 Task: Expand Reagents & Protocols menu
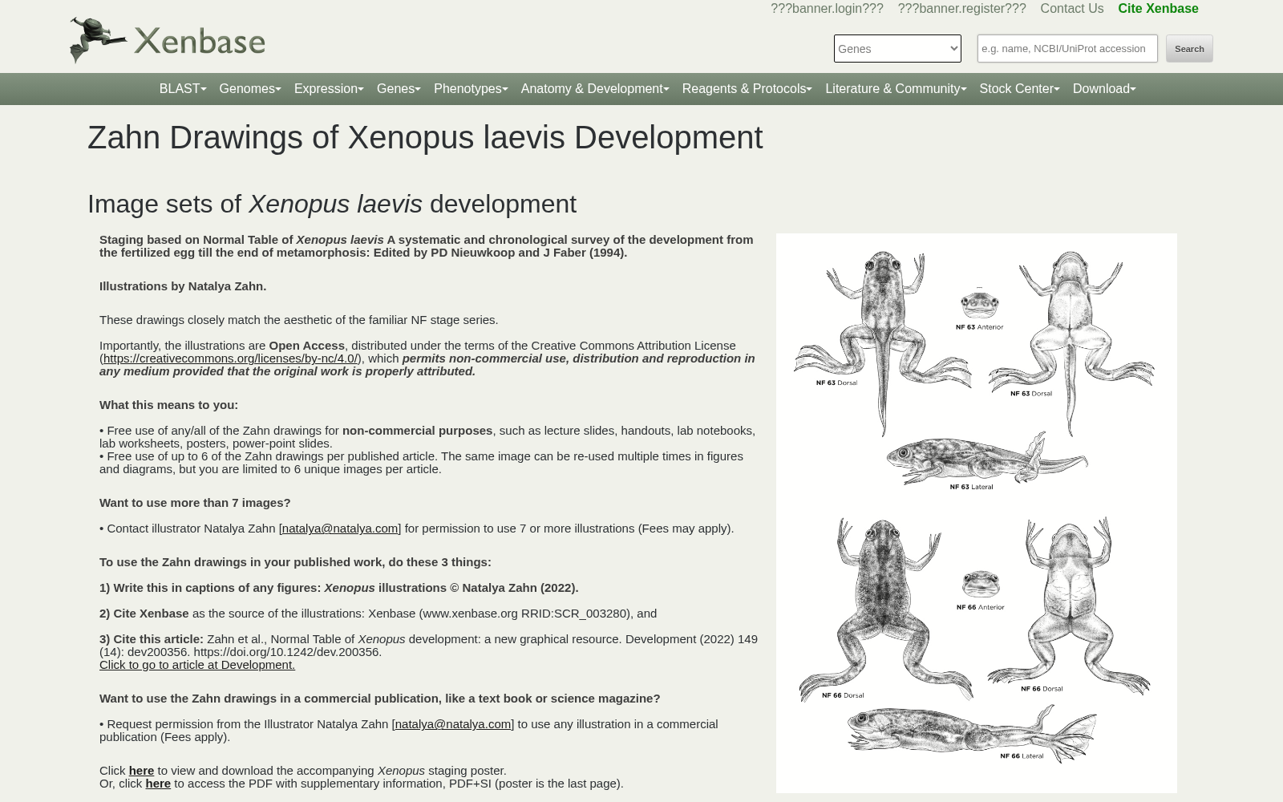(x=747, y=88)
